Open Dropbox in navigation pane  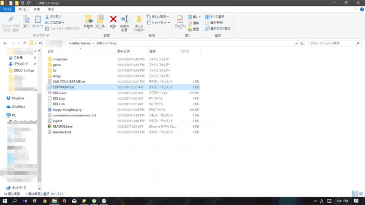[x=15, y=98]
